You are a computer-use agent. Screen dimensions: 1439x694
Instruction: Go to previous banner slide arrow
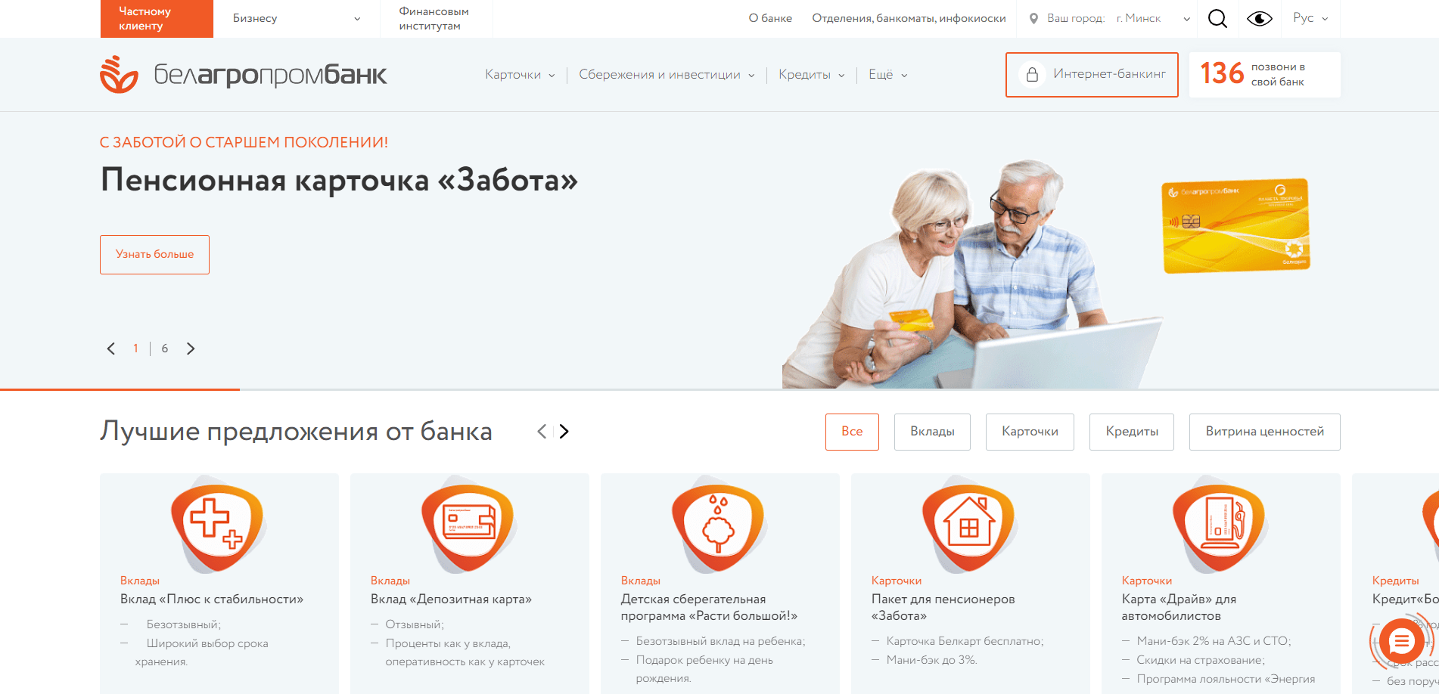click(111, 349)
